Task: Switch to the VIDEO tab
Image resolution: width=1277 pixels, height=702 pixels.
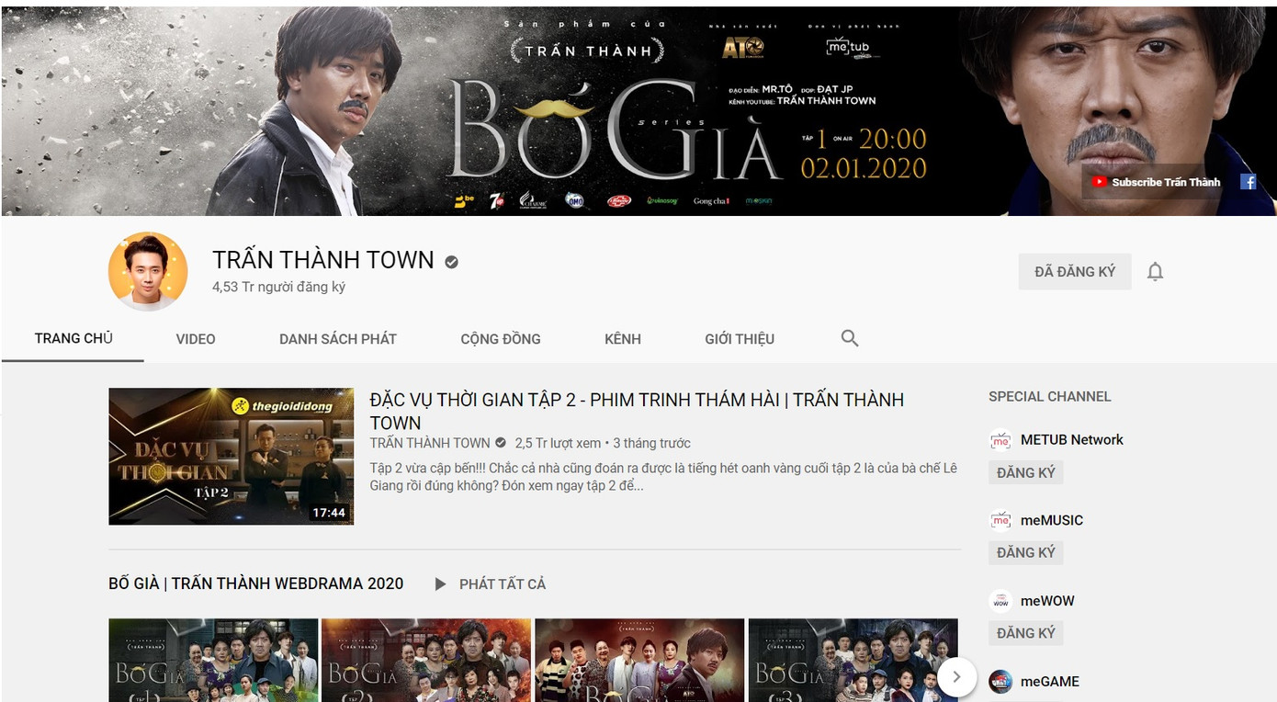Action: pos(195,338)
